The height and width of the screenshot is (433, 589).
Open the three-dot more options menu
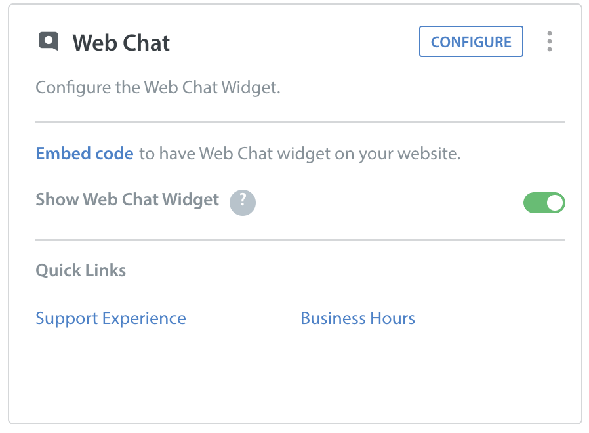coord(549,41)
